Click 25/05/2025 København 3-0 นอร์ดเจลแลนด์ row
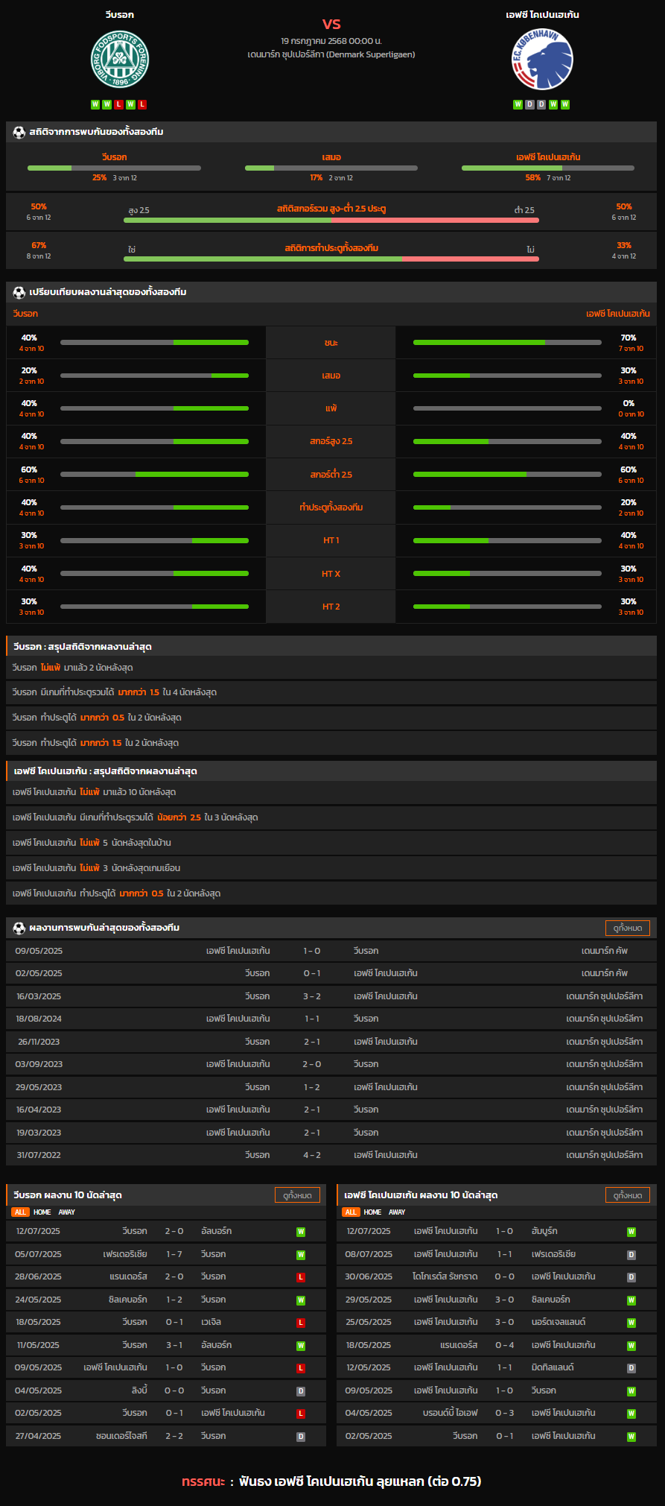The image size is (665, 1506). [x=497, y=1322]
